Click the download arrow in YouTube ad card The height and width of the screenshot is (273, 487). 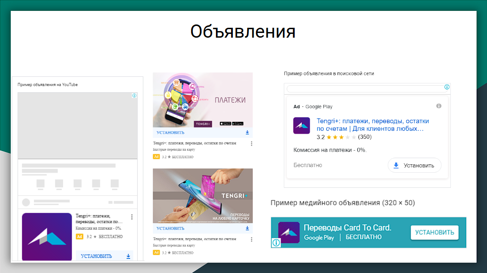pyautogui.click(x=128, y=256)
